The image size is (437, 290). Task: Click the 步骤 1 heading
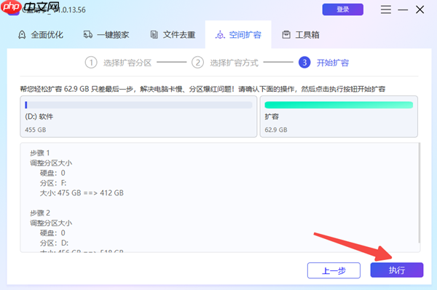40,153
